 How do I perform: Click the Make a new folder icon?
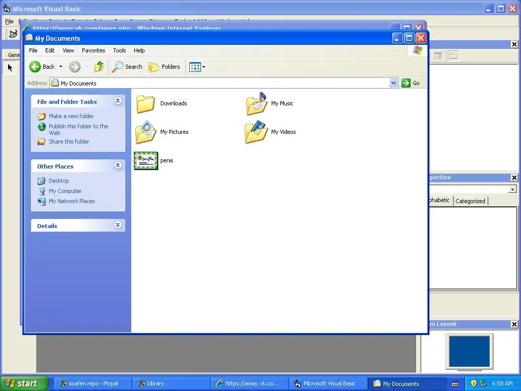tap(42, 117)
